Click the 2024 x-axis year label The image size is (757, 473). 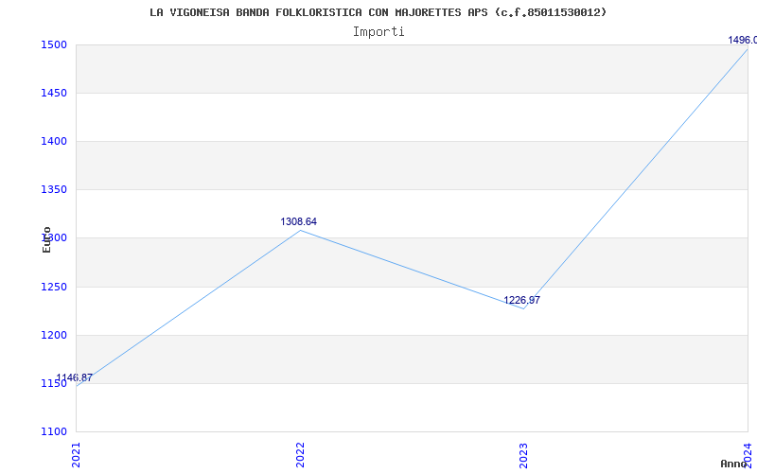tap(747, 453)
